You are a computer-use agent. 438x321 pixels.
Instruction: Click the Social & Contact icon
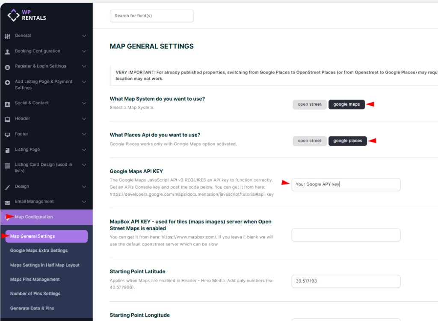coord(8,104)
